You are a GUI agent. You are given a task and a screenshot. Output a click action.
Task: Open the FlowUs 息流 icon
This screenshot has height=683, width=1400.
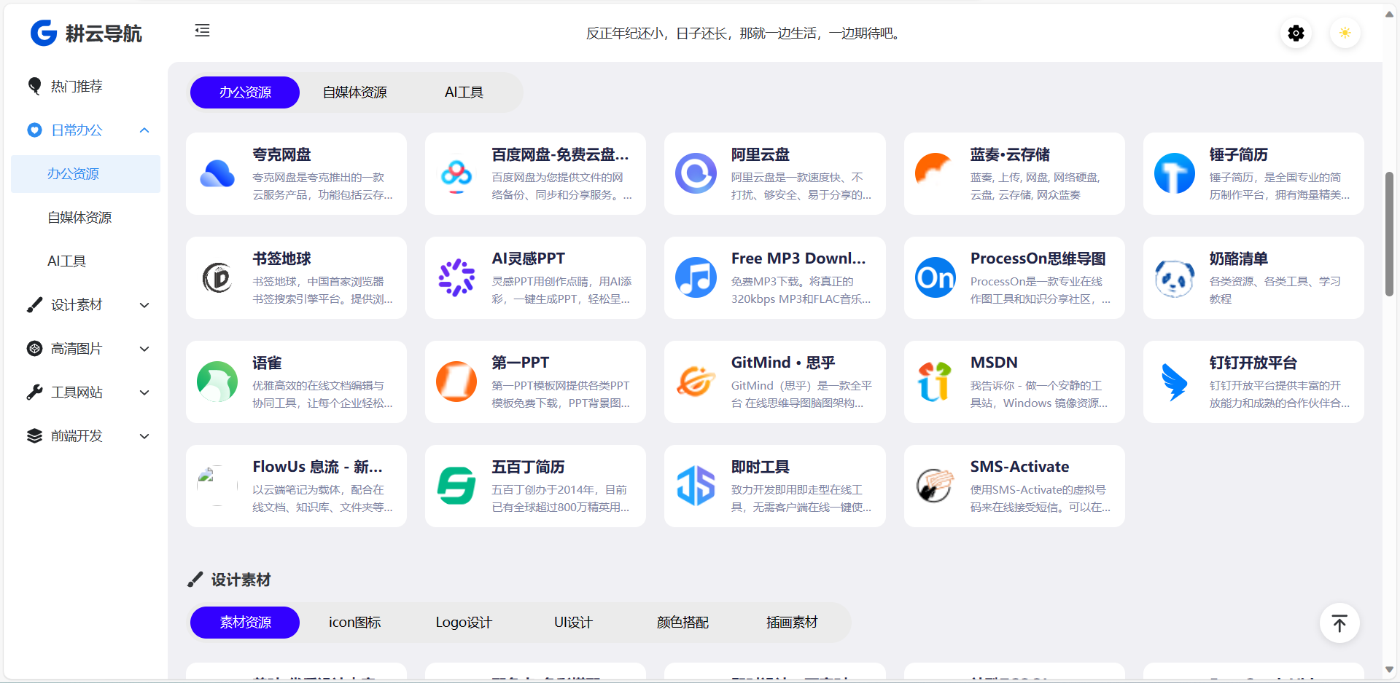(x=217, y=486)
